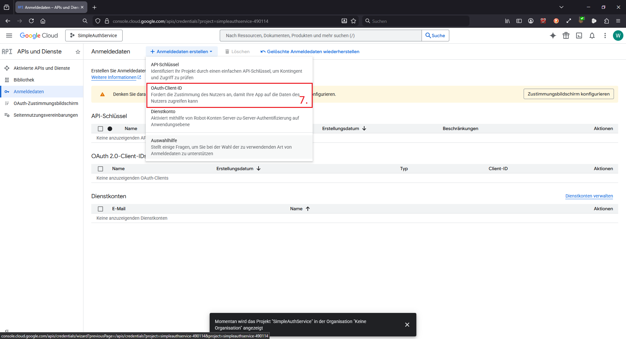Viewport: 626px width, 339px height.
Task: Open the Google Cloud hamburger navigation menu
Action: point(9,36)
